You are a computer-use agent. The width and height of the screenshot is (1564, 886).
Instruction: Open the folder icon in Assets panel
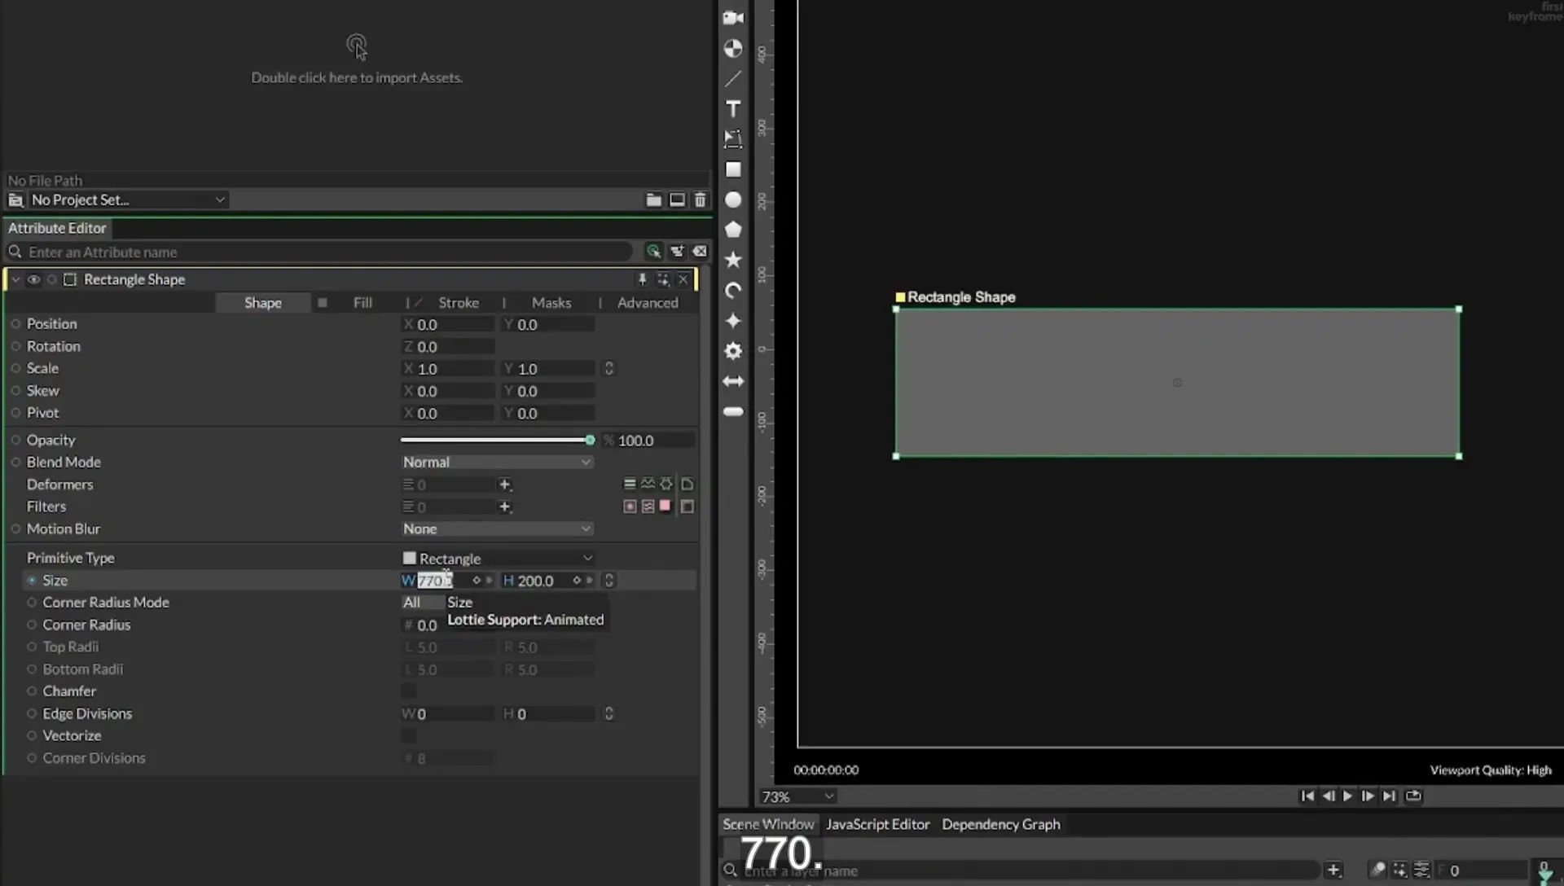click(x=653, y=200)
